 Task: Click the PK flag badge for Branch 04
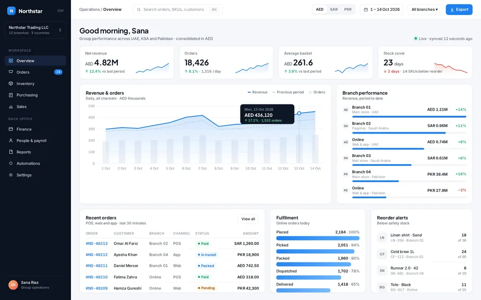346,174
